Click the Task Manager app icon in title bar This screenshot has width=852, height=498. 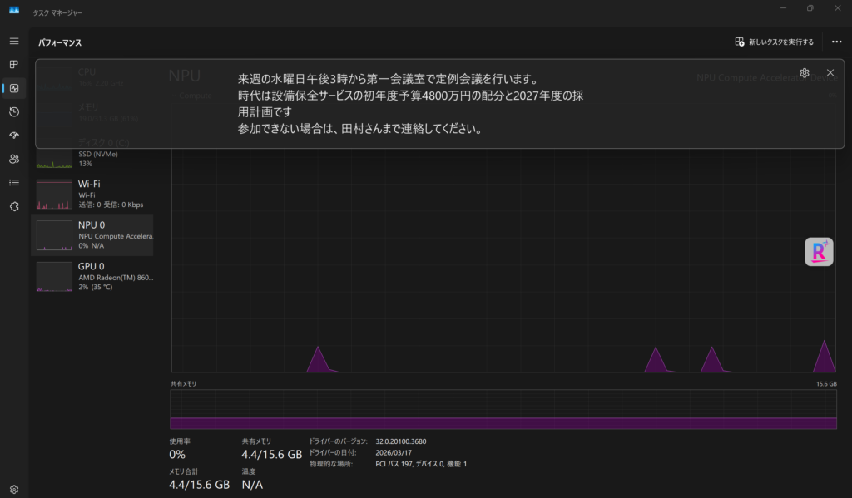click(14, 10)
